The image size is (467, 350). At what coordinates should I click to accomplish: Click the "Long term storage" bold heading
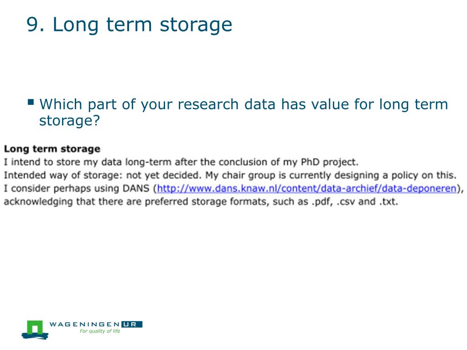coord(52,149)
